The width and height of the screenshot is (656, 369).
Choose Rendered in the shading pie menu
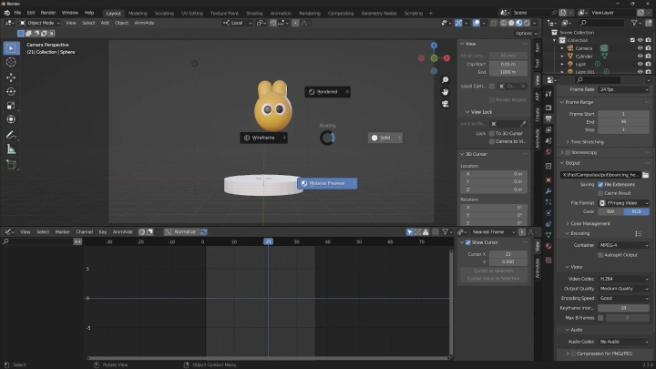328,92
